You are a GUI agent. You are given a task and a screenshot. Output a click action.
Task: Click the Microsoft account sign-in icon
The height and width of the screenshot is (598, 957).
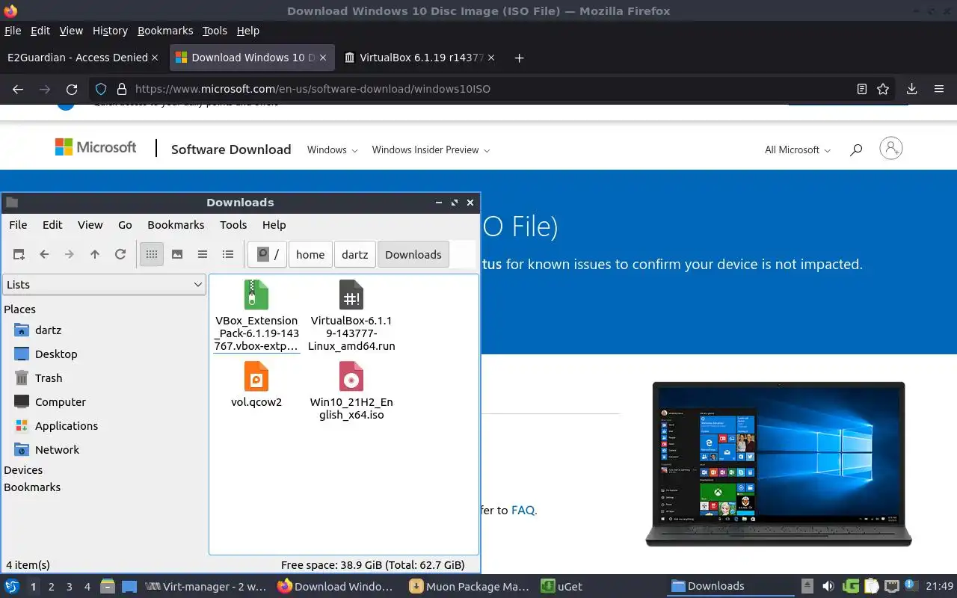891,148
